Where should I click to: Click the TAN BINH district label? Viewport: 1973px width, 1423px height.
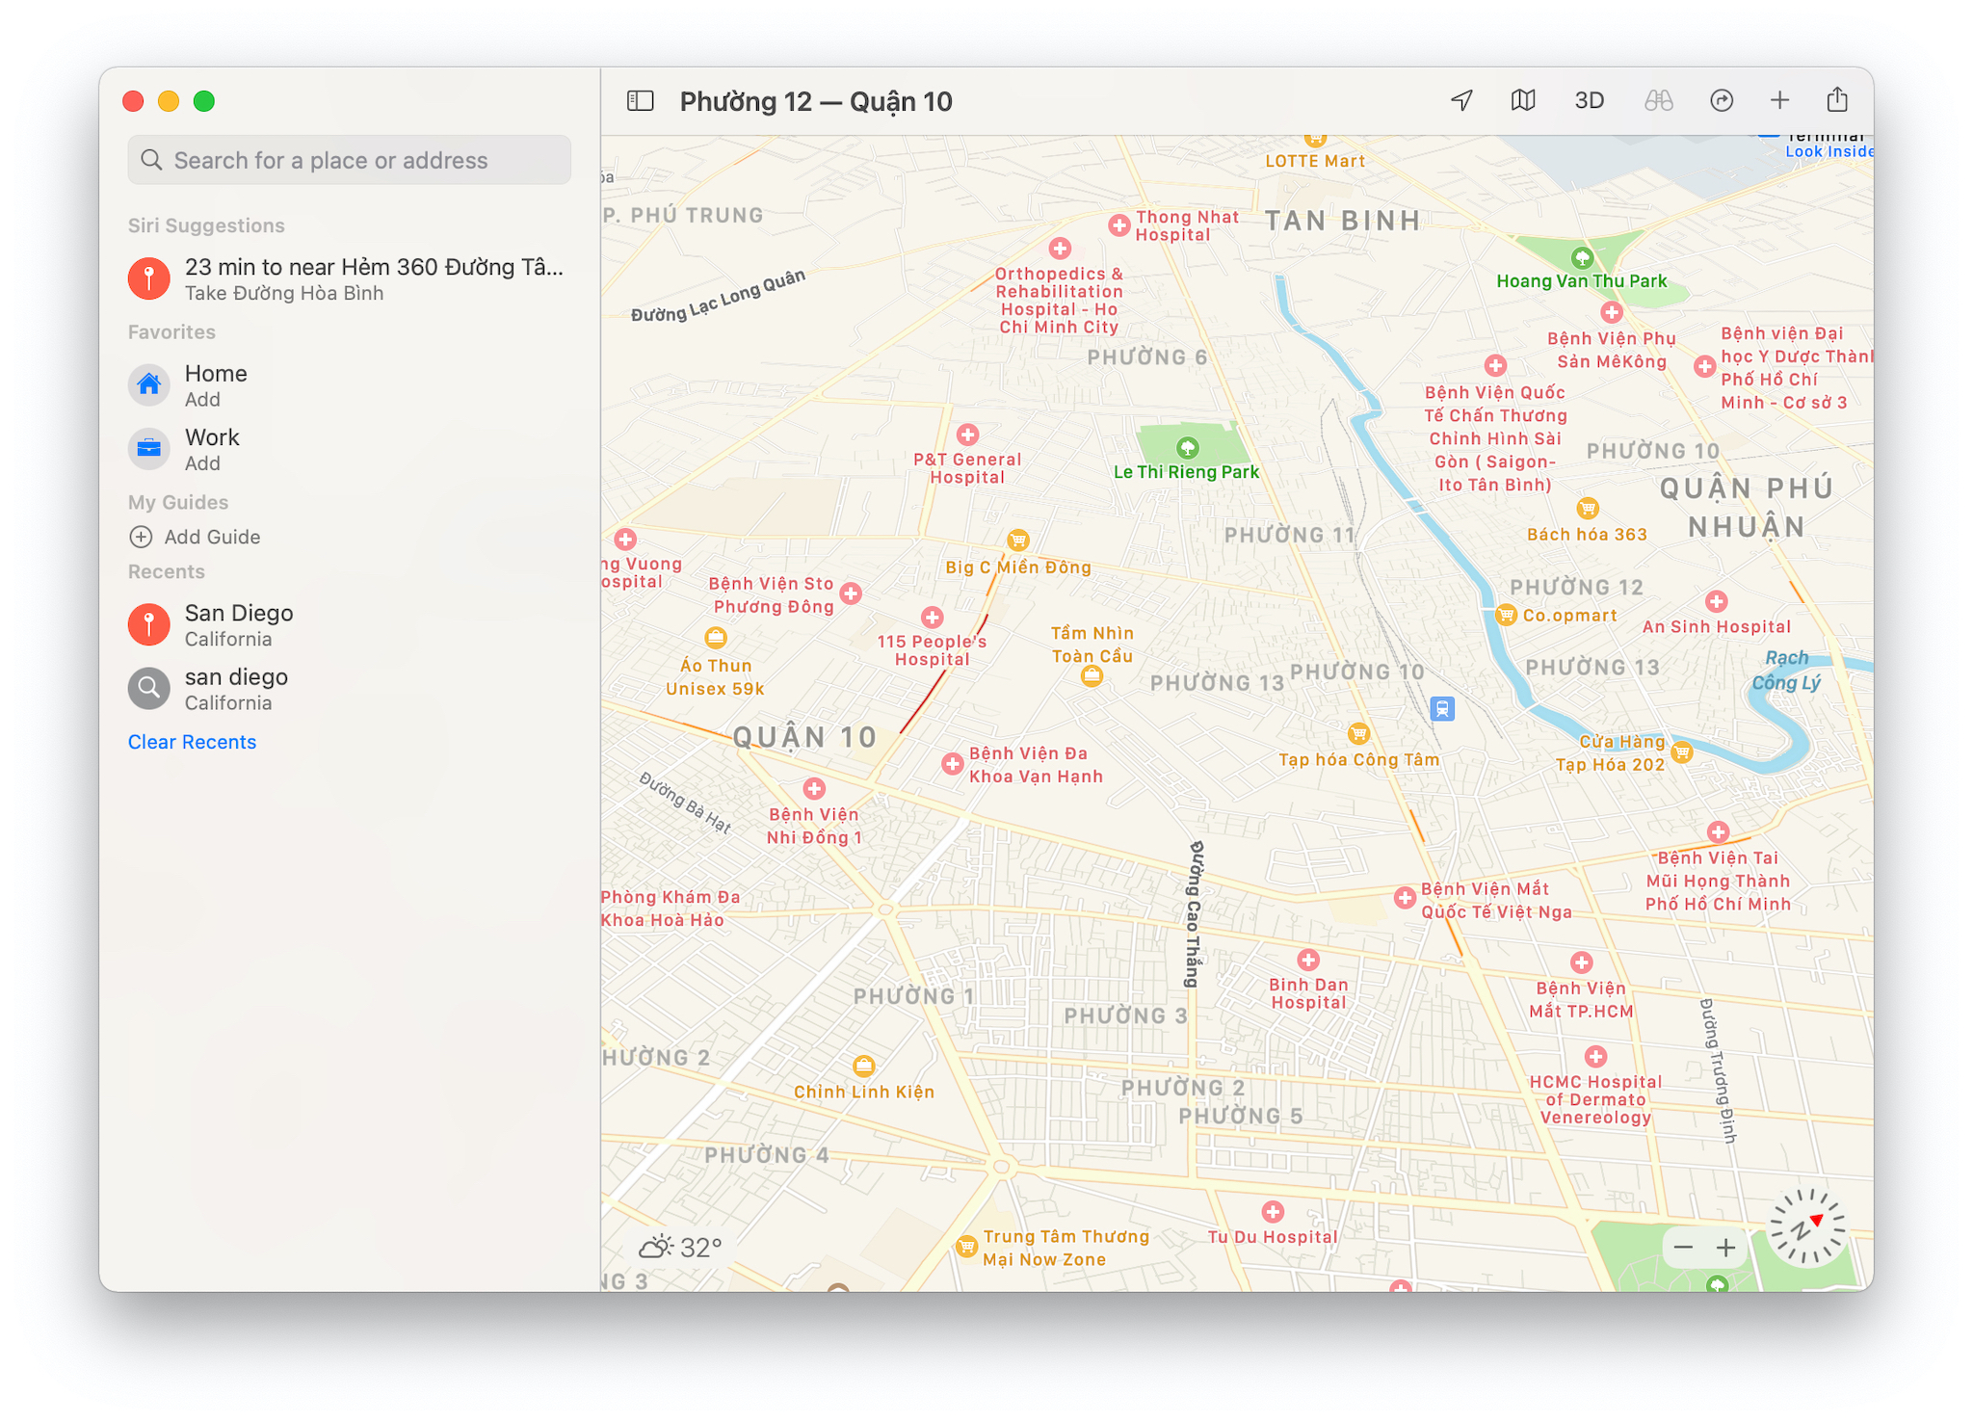1342,221
